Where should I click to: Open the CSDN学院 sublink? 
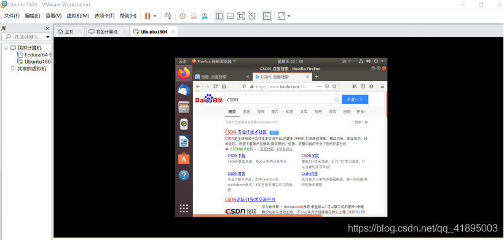click(x=310, y=156)
